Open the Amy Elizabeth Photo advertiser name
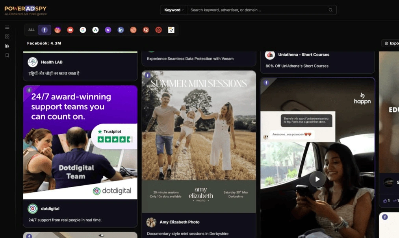 click(x=179, y=222)
